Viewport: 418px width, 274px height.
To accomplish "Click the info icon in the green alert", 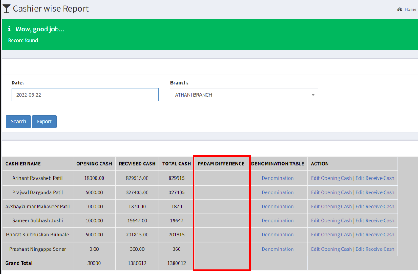I will 10,29.
